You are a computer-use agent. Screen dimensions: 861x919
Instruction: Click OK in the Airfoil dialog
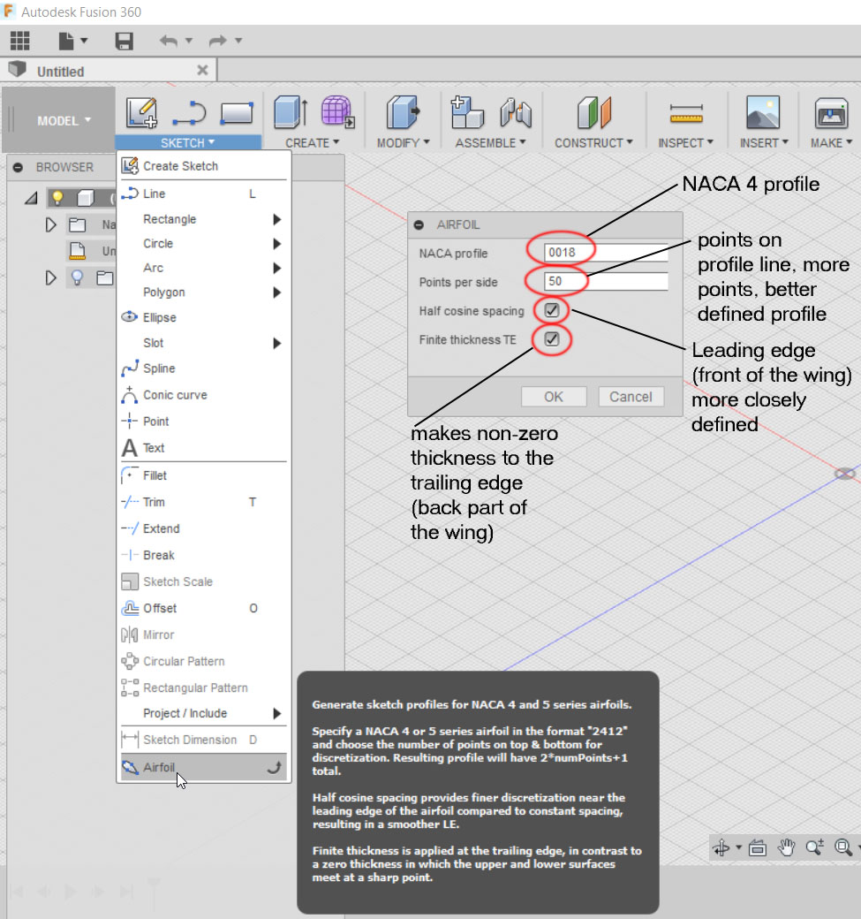(554, 397)
